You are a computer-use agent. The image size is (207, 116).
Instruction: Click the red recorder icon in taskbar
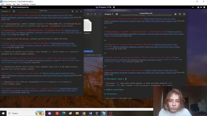point(111,113)
